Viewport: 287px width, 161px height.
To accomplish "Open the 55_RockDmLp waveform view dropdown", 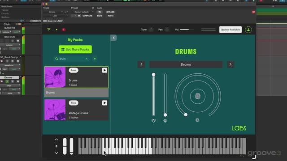I will [10, 65].
